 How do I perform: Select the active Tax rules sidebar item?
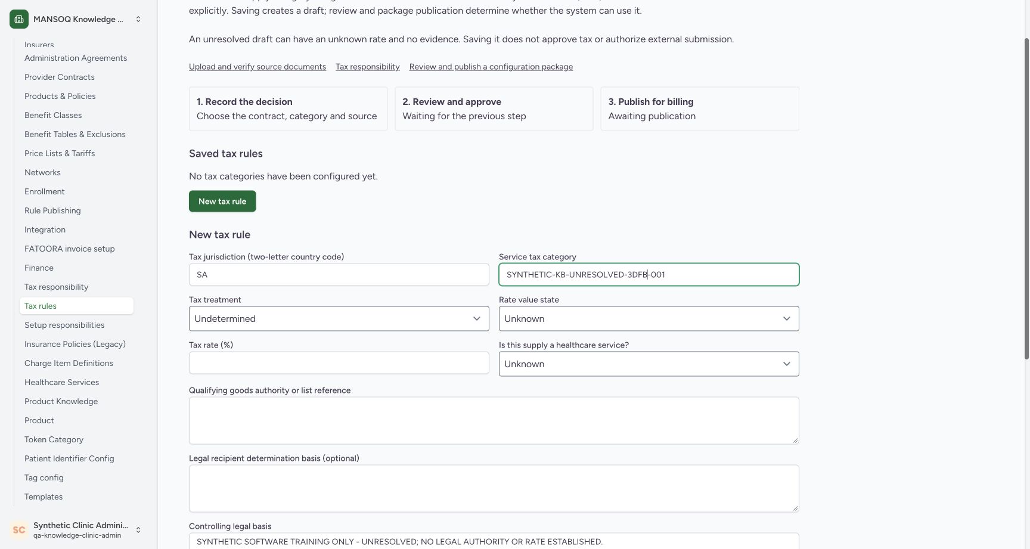pyautogui.click(x=76, y=306)
